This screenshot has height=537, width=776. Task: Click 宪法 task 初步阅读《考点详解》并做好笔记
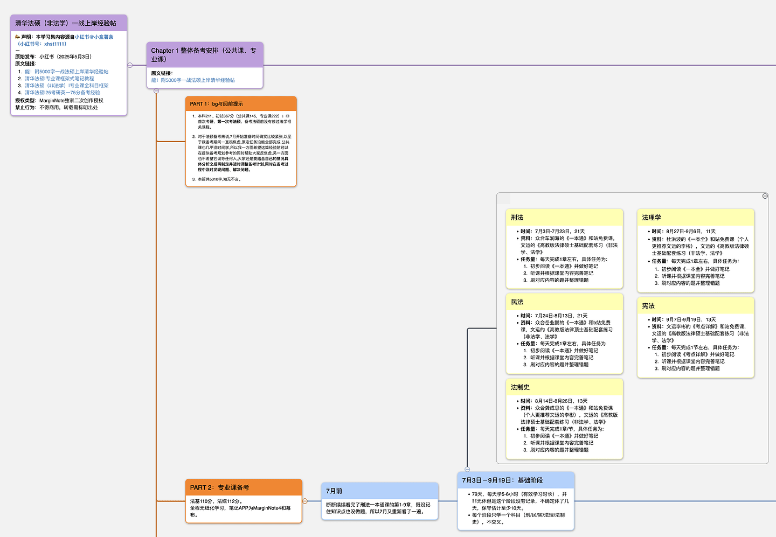point(698,355)
